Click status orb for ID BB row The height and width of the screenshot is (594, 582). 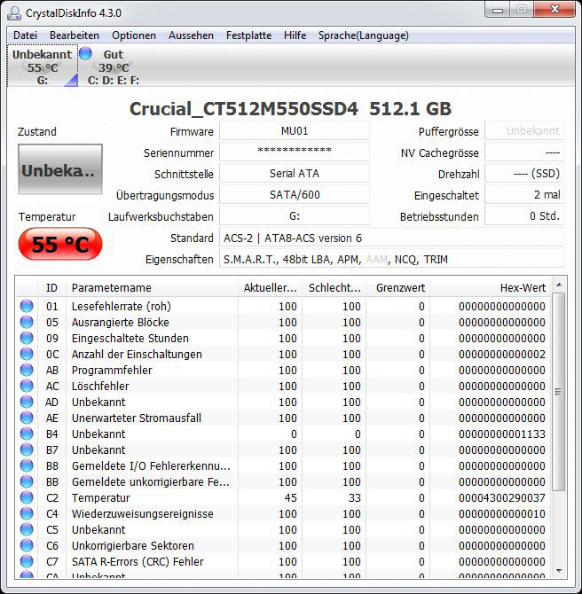pos(27,481)
